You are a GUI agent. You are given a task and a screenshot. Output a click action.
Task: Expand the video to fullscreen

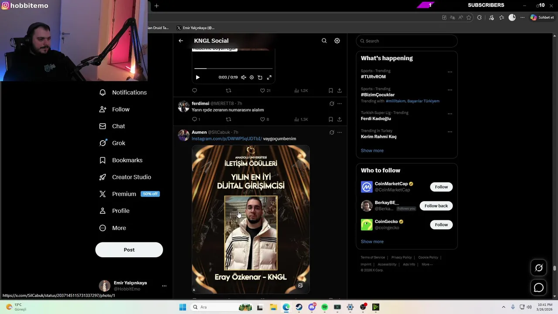tap(269, 77)
